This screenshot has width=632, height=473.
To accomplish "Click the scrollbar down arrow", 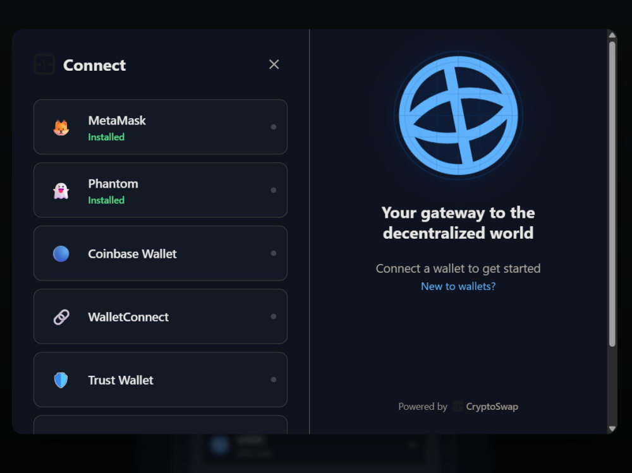I will pos(612,429).
